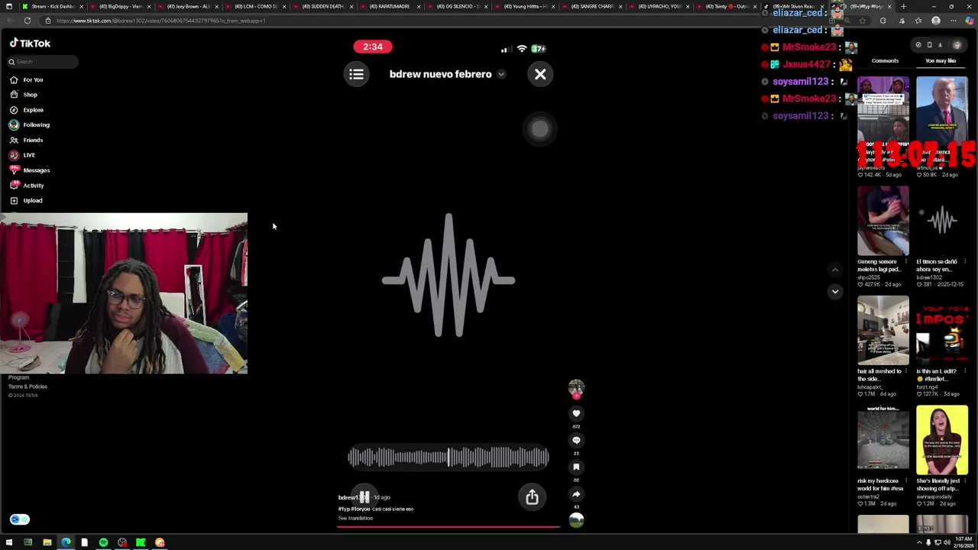Open the 'risk my hardcore world' video
Screen dimensions: 978x550
883,441
